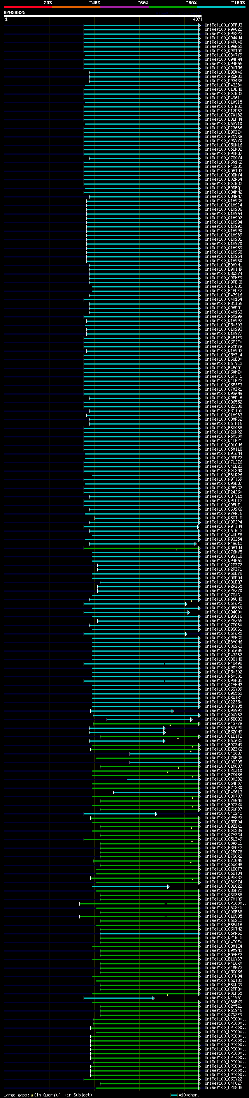Select the UniRef100_Q9AT55 entry

(223, 51)
